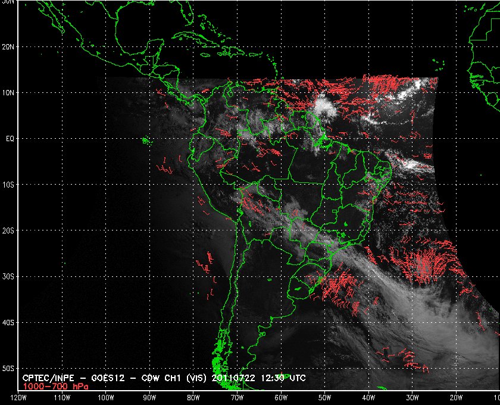Screen dimensions: 500x405
Task: Click the 10N latitude label
Action: coord(8,93)
